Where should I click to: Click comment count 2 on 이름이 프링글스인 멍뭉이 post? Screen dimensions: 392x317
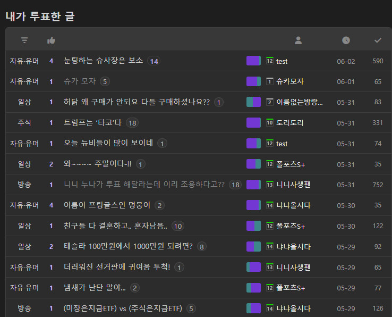(x=159, y=206)
